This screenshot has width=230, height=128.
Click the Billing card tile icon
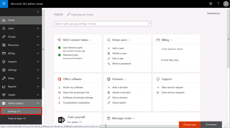click(158, 40)
